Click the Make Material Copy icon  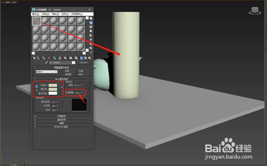pos(54,58)
